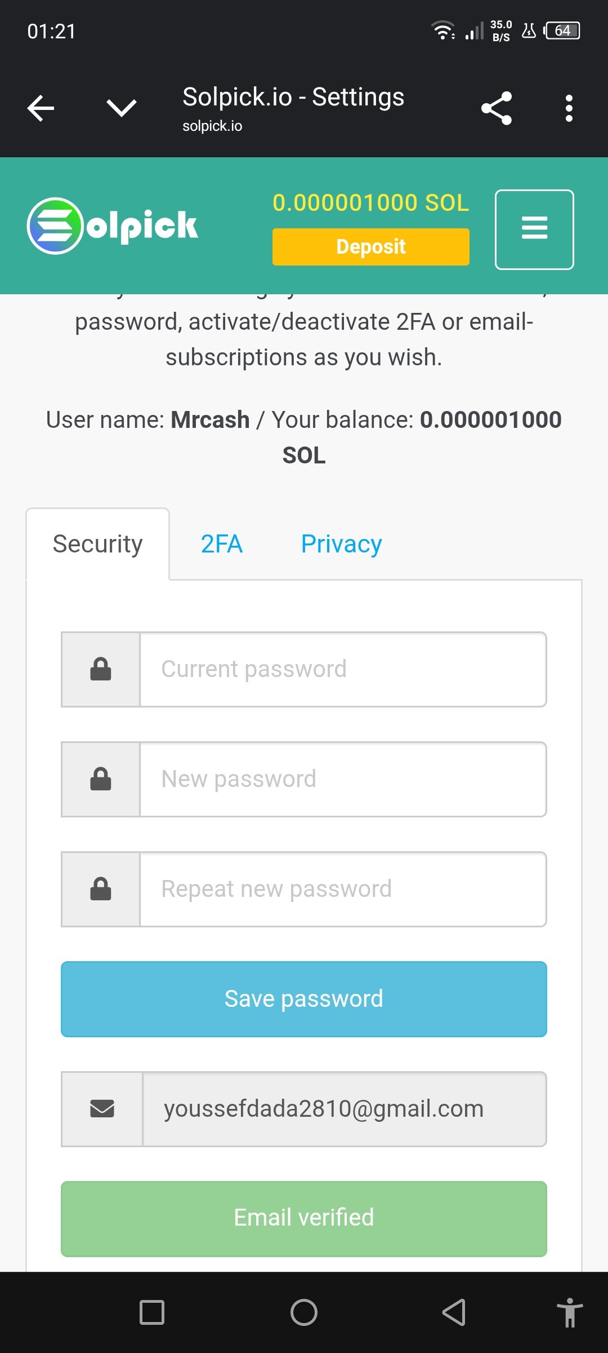The width and height of the screenshot is (608, 1353).
Task: Click the Save password button
Action: pos(304,999)
